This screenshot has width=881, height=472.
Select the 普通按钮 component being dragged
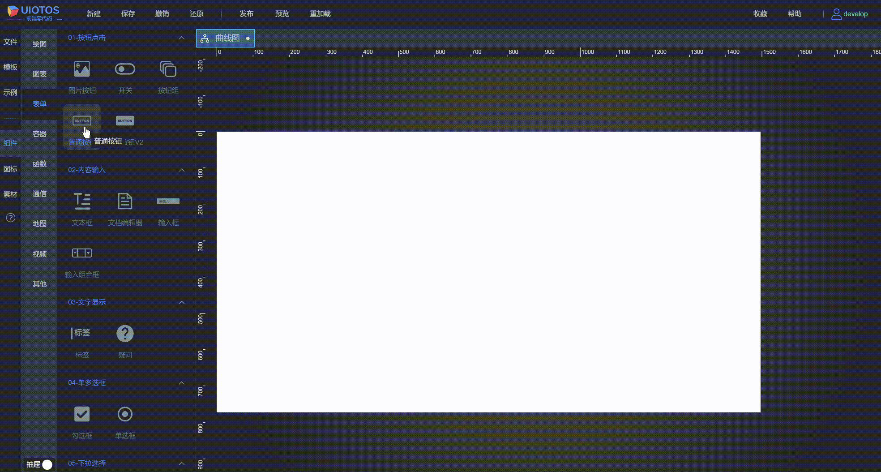coord(82,121)
